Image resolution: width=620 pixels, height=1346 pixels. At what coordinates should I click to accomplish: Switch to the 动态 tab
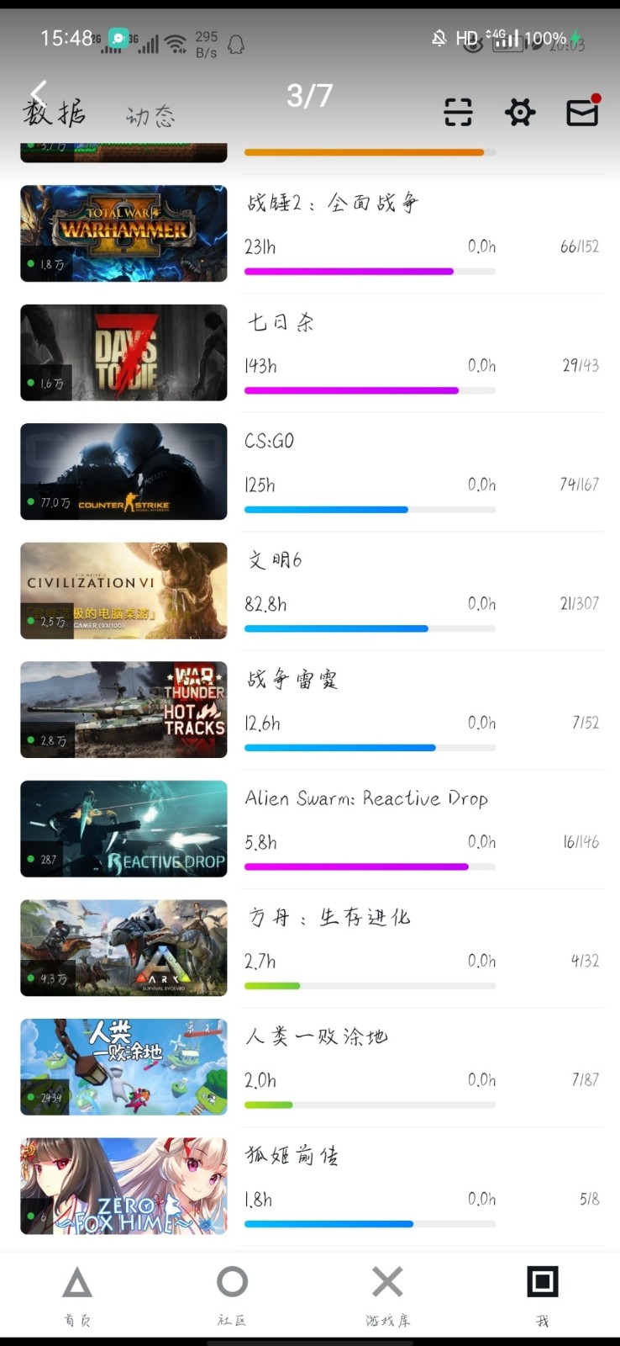tap(150, 116)
